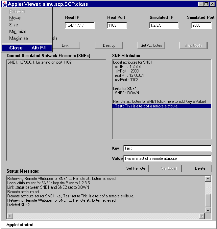
Task: Close the Applet Viewer window
Action: coord(212,4)
